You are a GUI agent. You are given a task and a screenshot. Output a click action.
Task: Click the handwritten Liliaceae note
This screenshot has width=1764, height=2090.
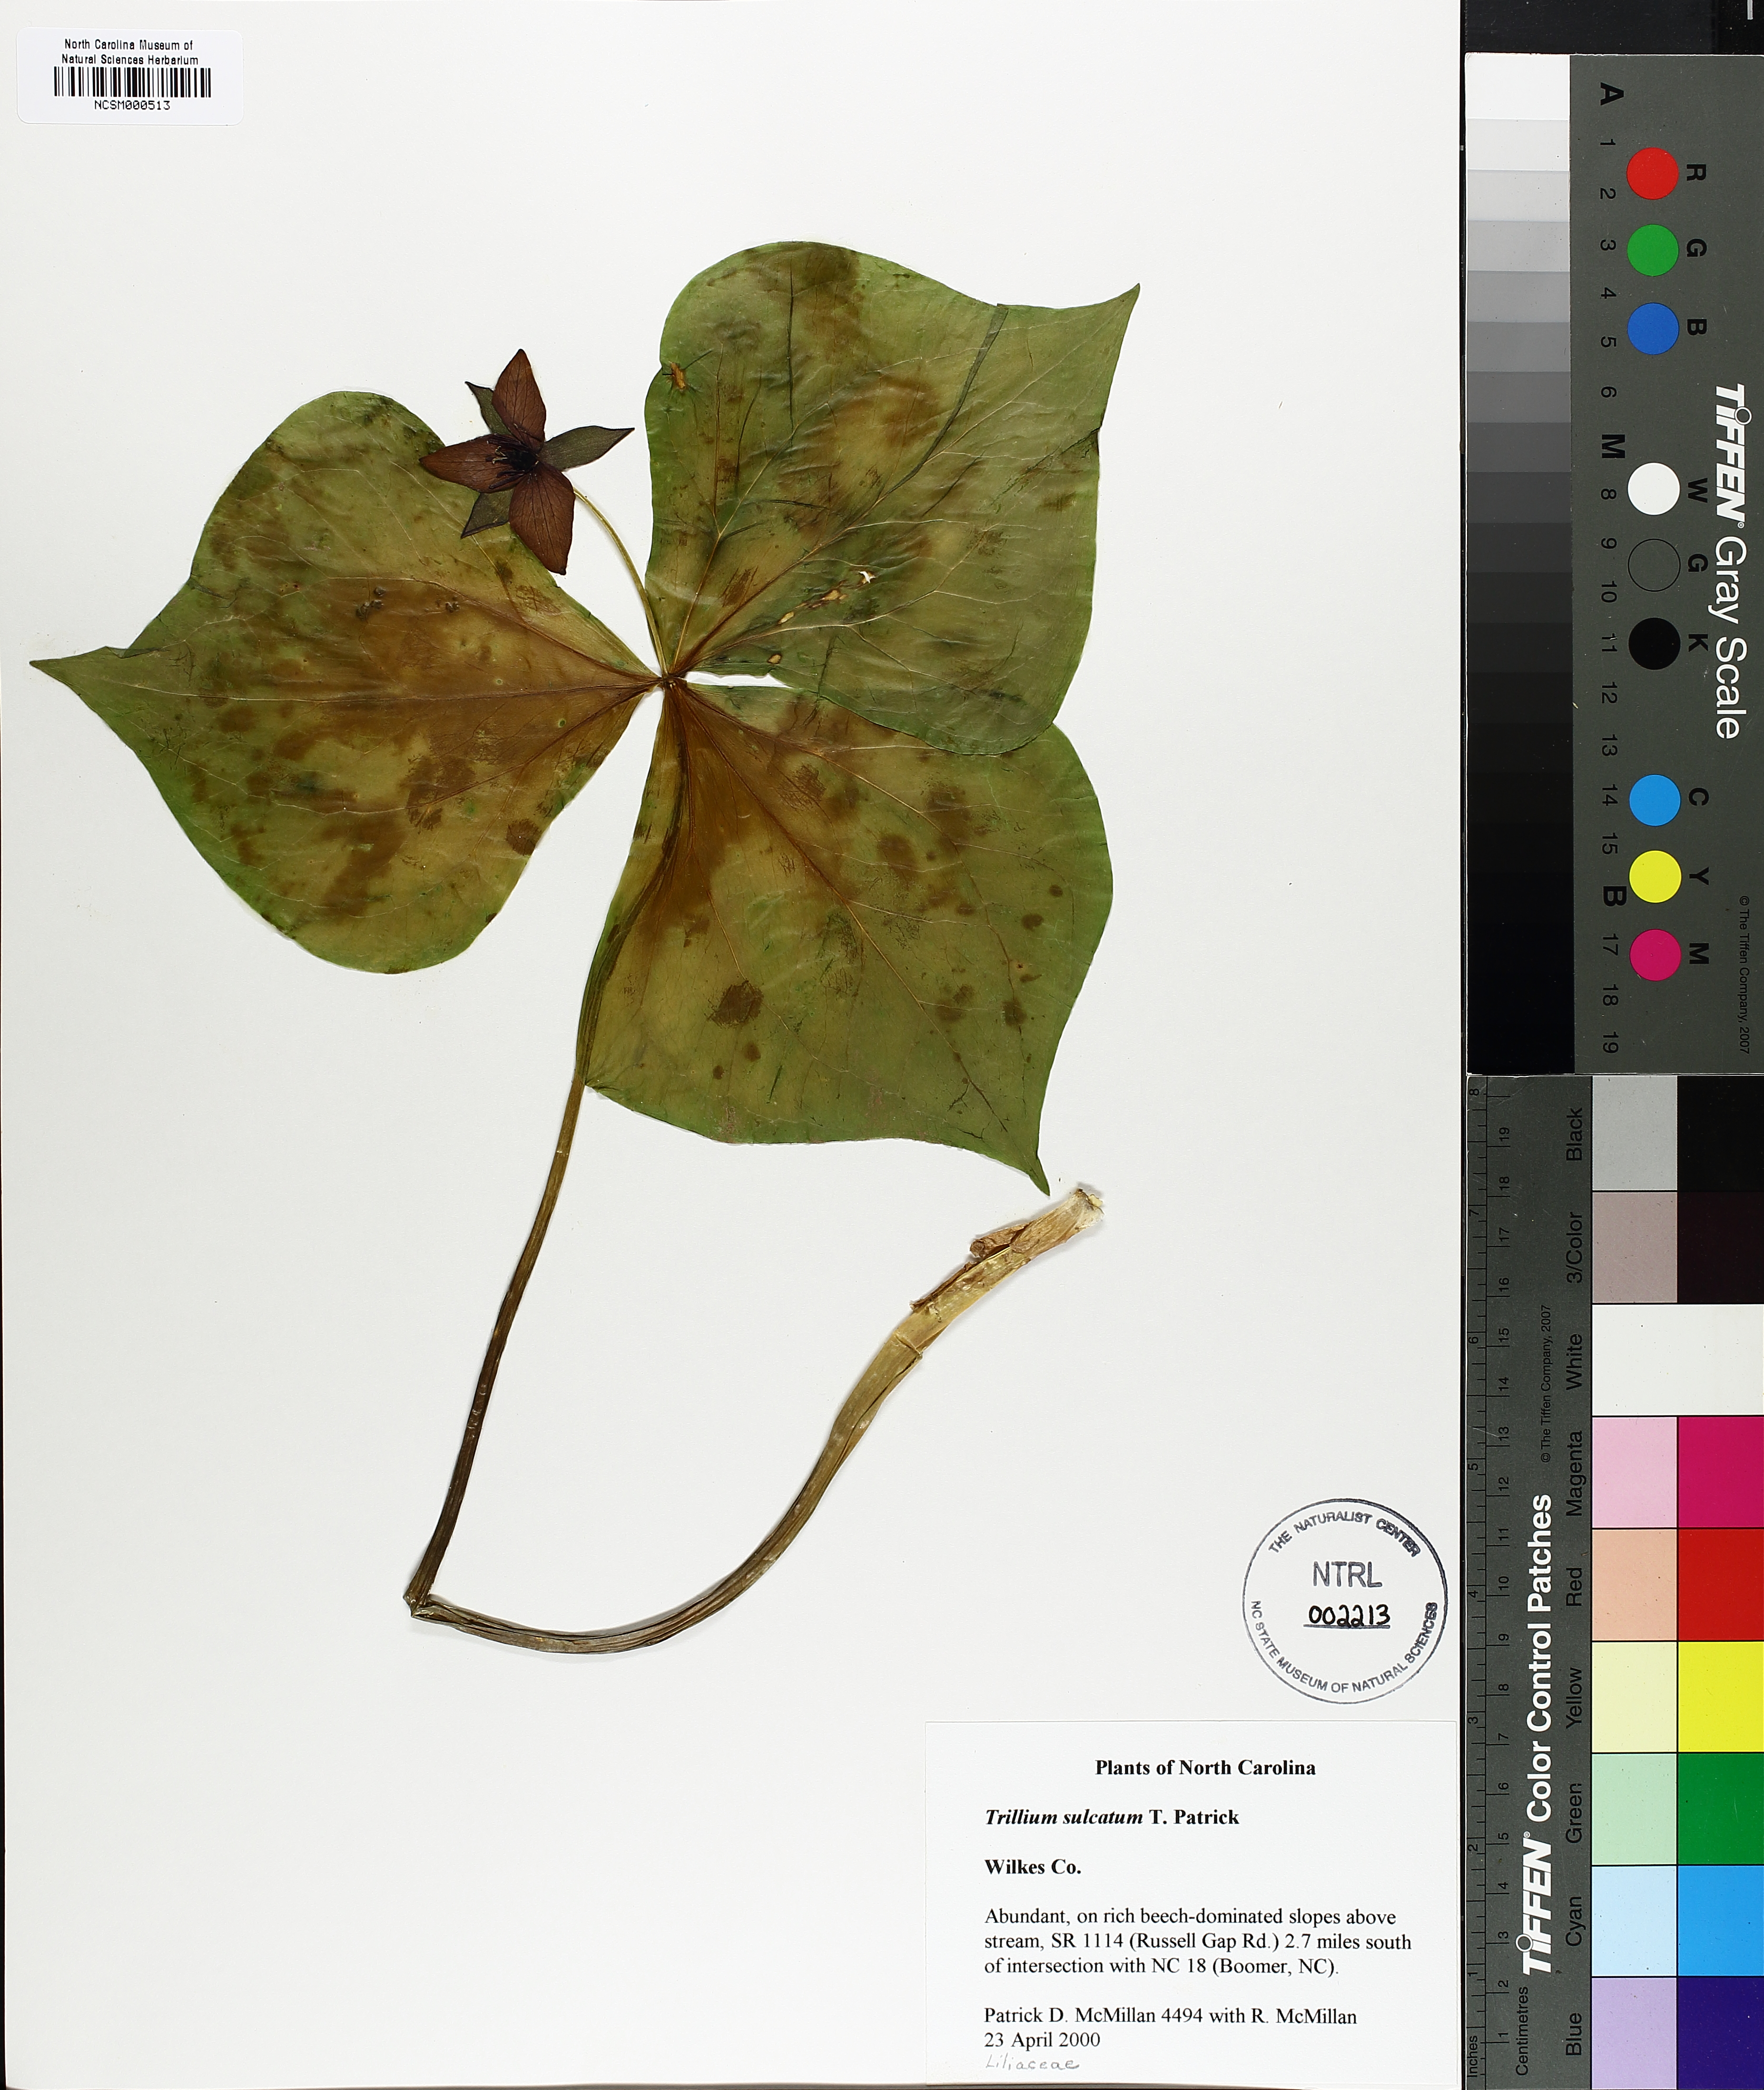pos(1031,2063)
